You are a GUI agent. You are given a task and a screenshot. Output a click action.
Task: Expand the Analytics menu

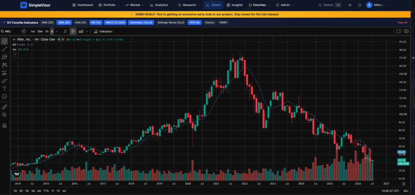(160, 5)
